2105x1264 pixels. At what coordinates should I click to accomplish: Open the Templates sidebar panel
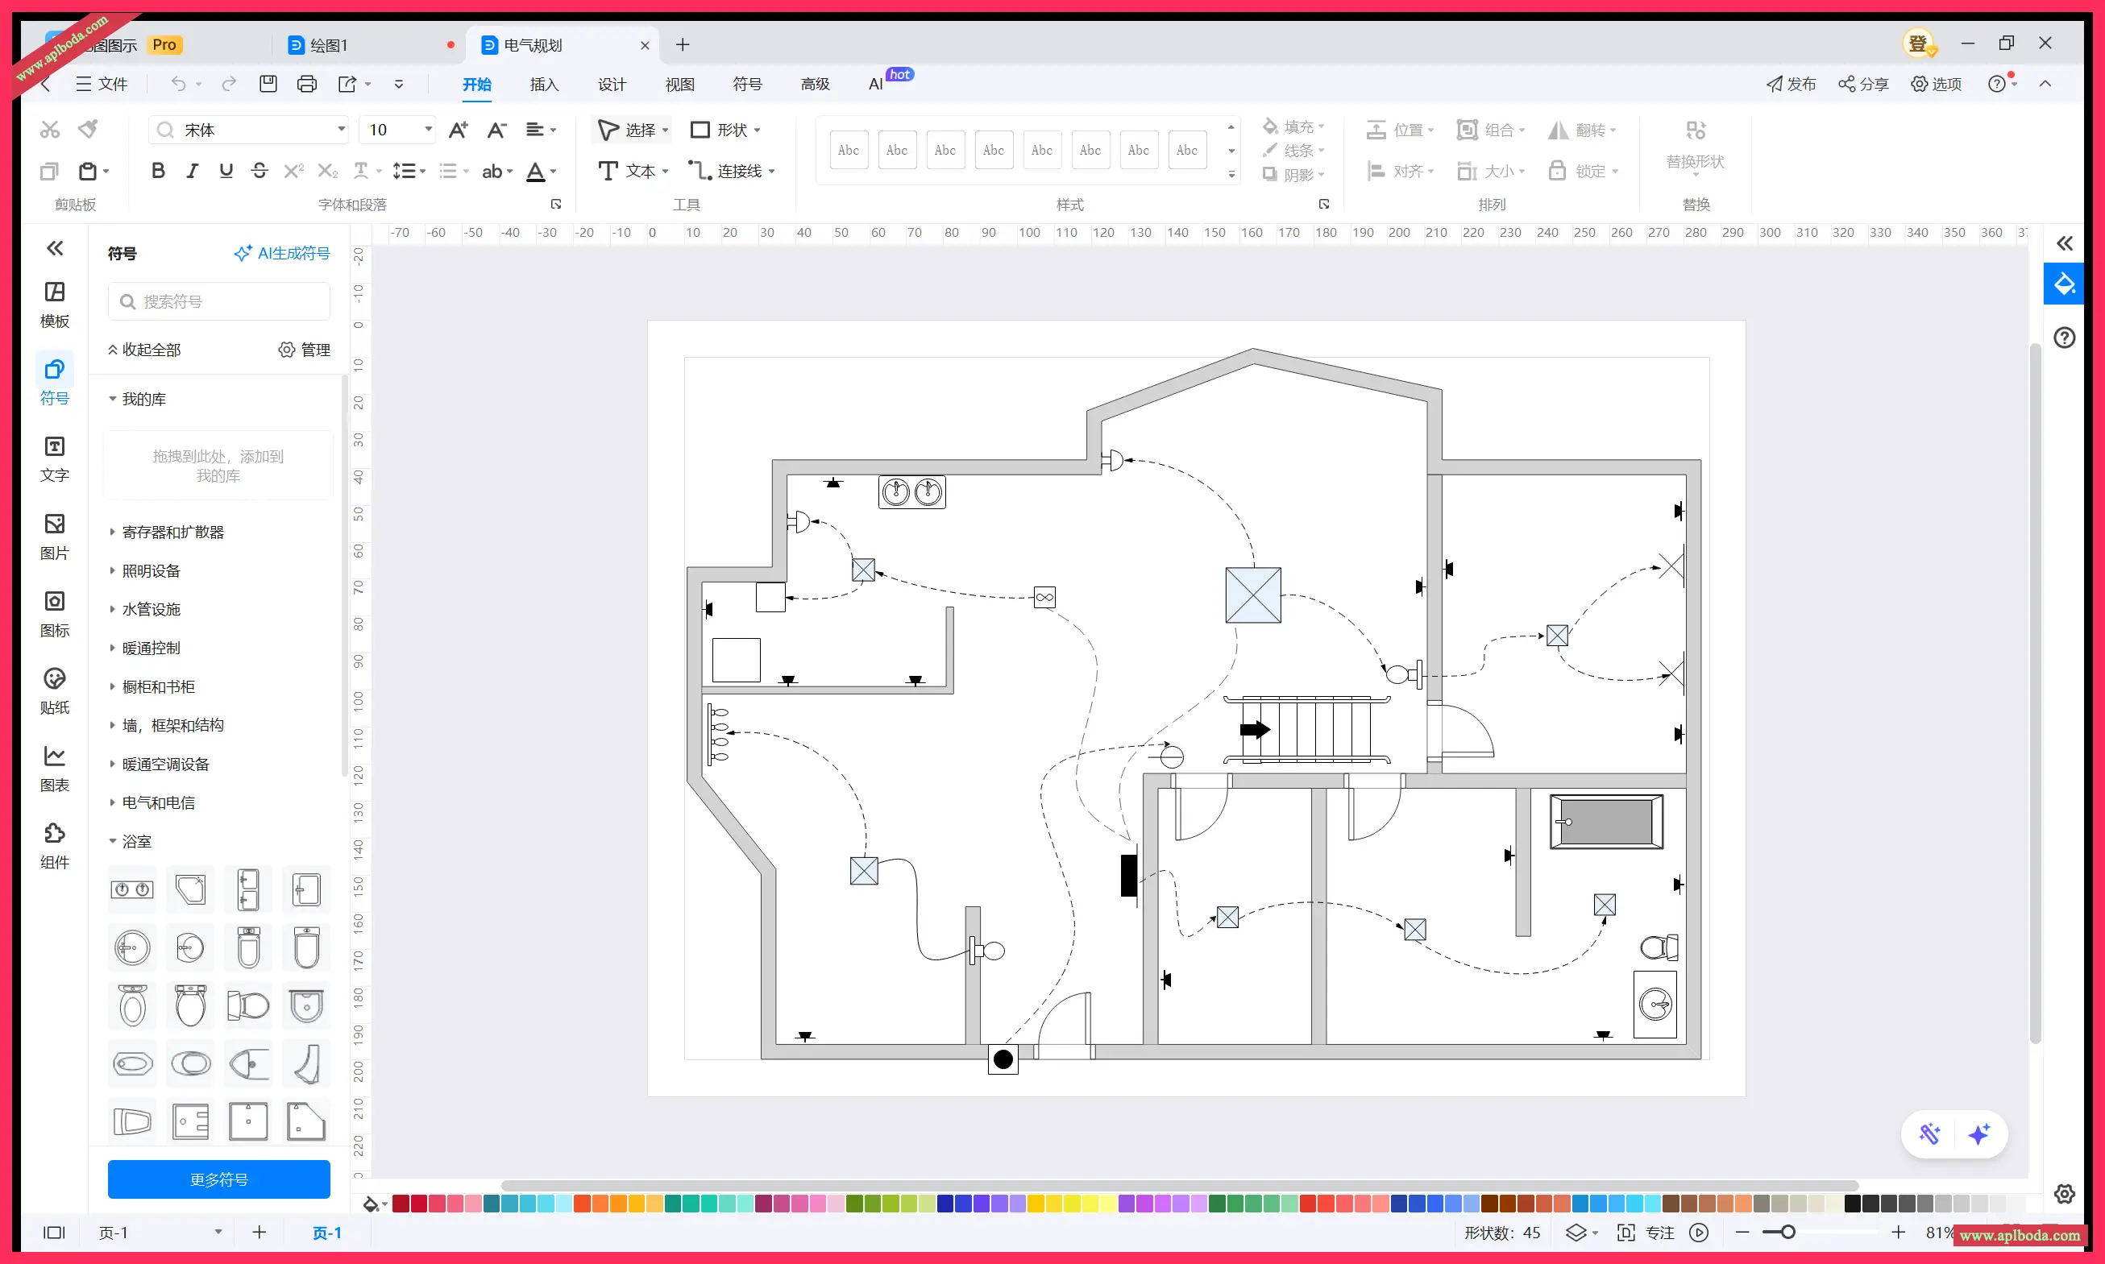point(55,304)
